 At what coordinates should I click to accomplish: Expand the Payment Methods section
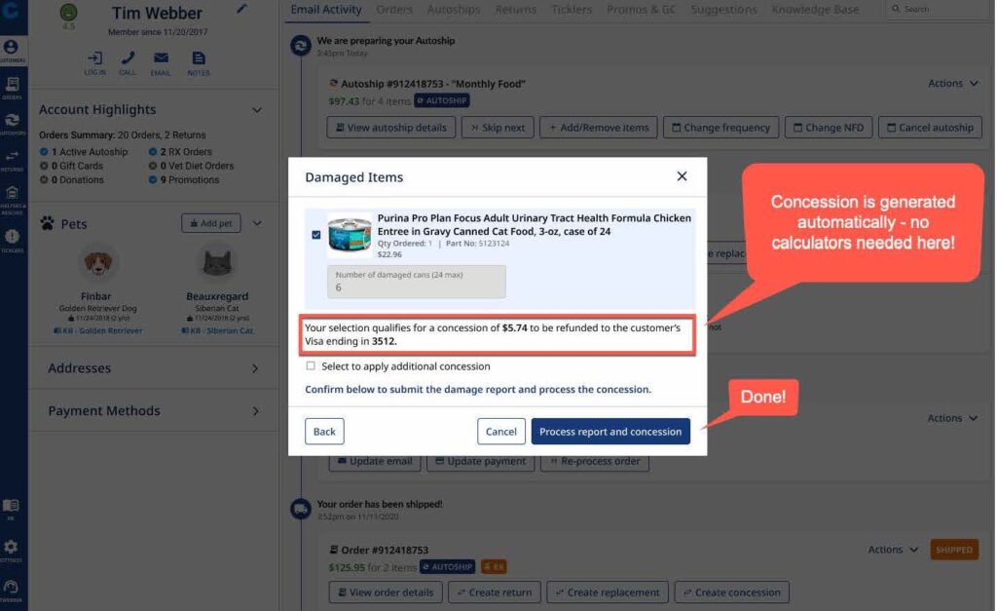coord(153,410)
